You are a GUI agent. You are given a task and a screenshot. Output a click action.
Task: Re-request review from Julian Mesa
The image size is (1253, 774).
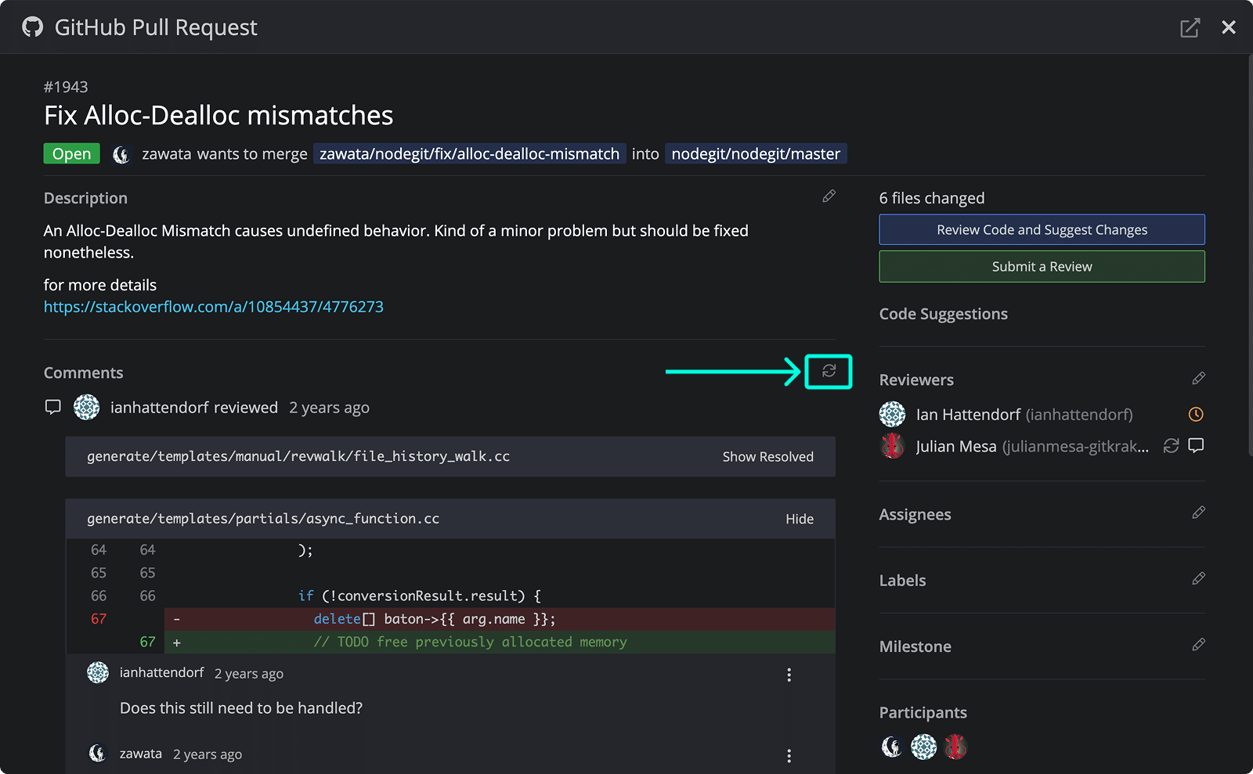[x=1171, y=446]
